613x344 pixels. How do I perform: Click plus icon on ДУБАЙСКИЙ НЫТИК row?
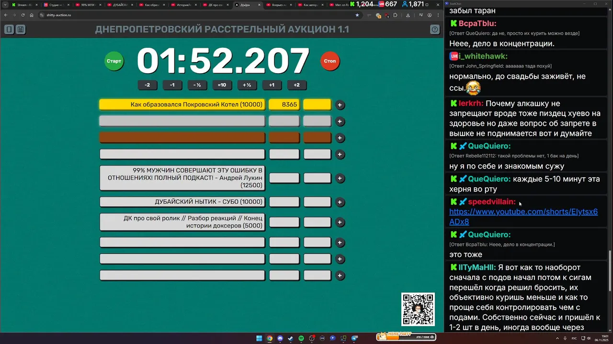click(x=340, y=202)
